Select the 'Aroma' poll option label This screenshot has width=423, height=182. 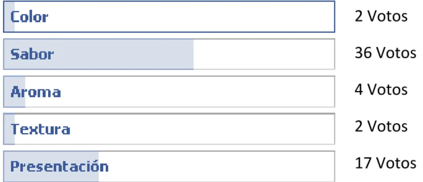(35, 92)
